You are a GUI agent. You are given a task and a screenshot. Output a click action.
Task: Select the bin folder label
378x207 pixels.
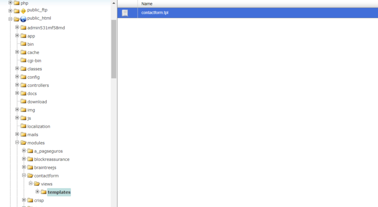click(x=30, y=44)
